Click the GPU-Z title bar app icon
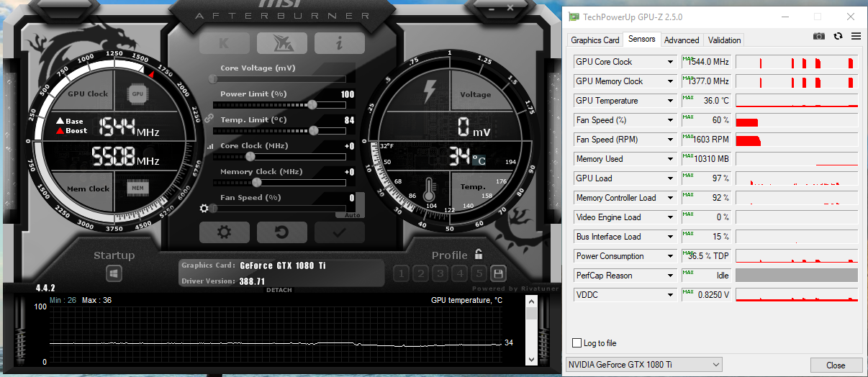 click(x=573, y=17)
